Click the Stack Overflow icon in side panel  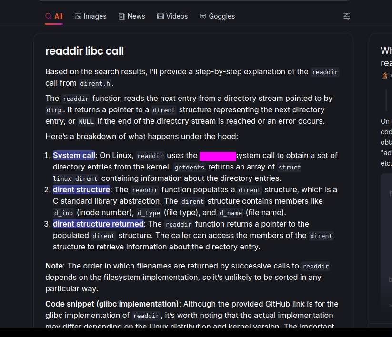click(x=384, y=75)
